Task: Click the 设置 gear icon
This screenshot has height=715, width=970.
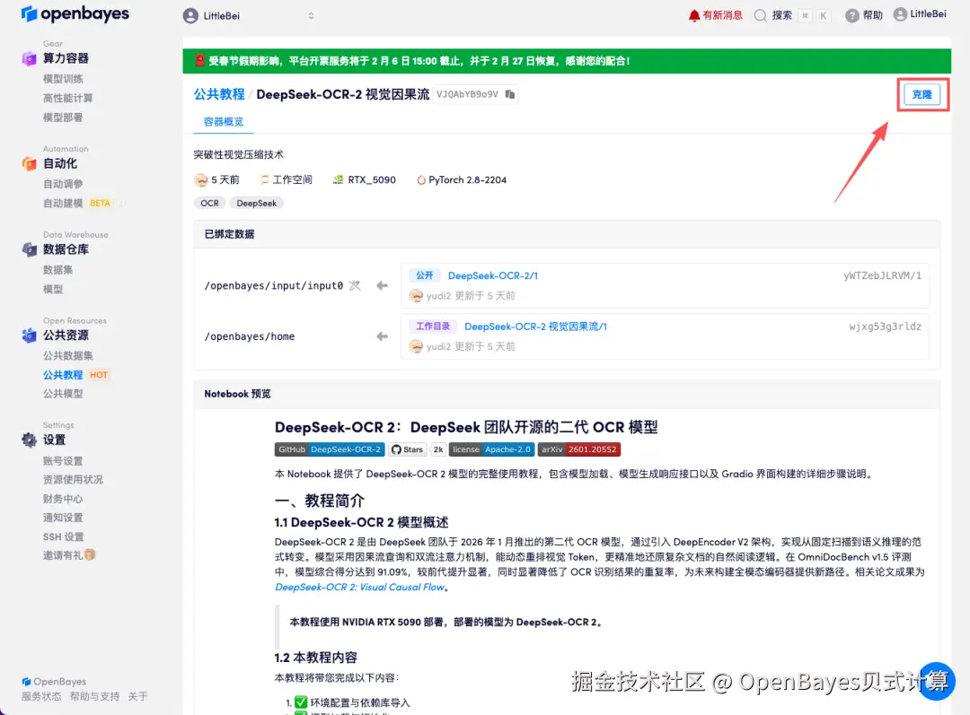Action: pyautogui.click(x=29, y=440)
